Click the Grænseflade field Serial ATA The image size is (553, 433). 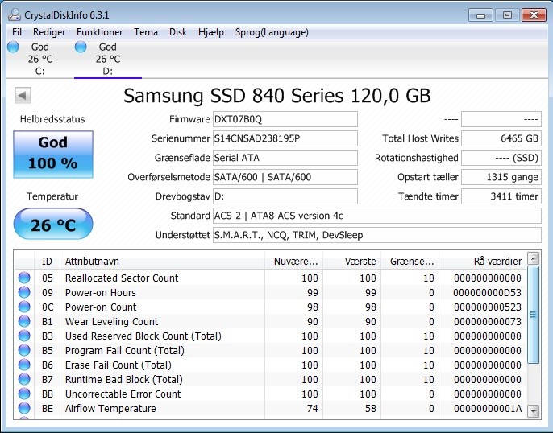pos(285,158)
